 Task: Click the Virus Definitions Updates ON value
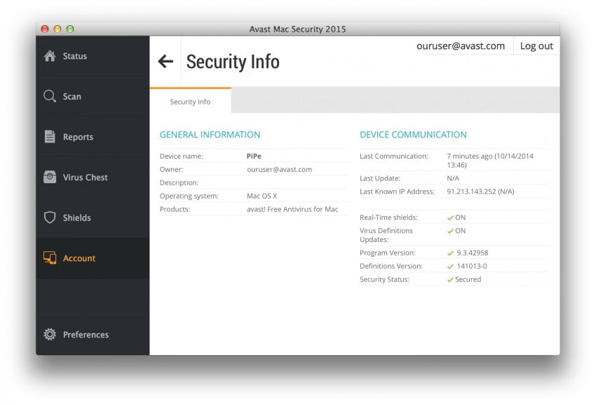(x=460, y=231)
